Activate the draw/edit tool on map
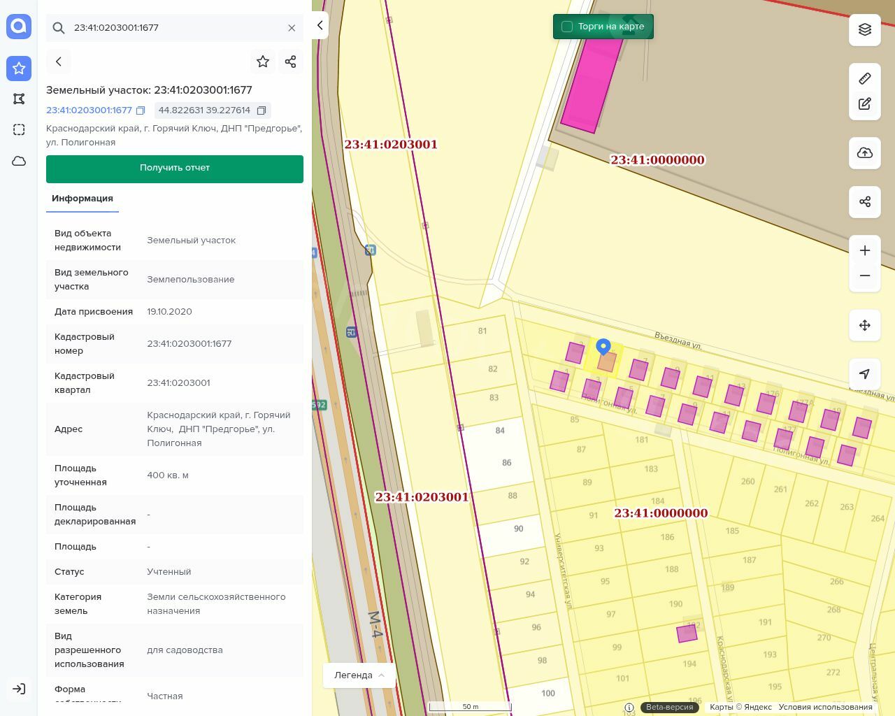 click(865, 103)
